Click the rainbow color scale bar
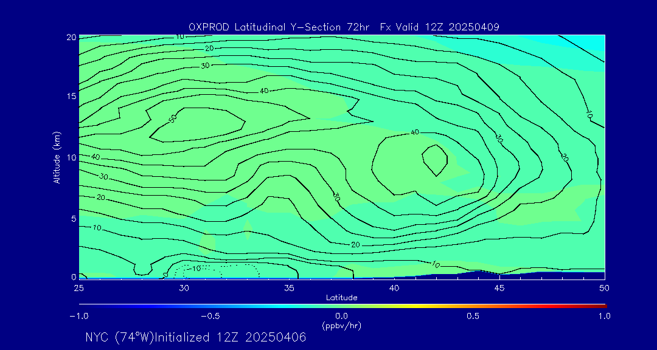657x350 pixels. 342,306
